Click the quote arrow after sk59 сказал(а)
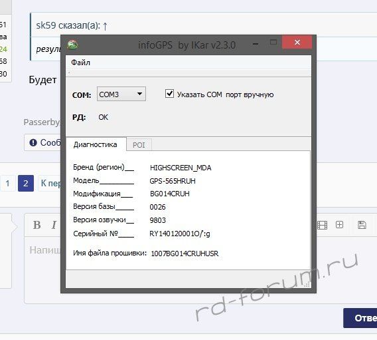This screenshot has height=340, width=377. pos(105,26)
